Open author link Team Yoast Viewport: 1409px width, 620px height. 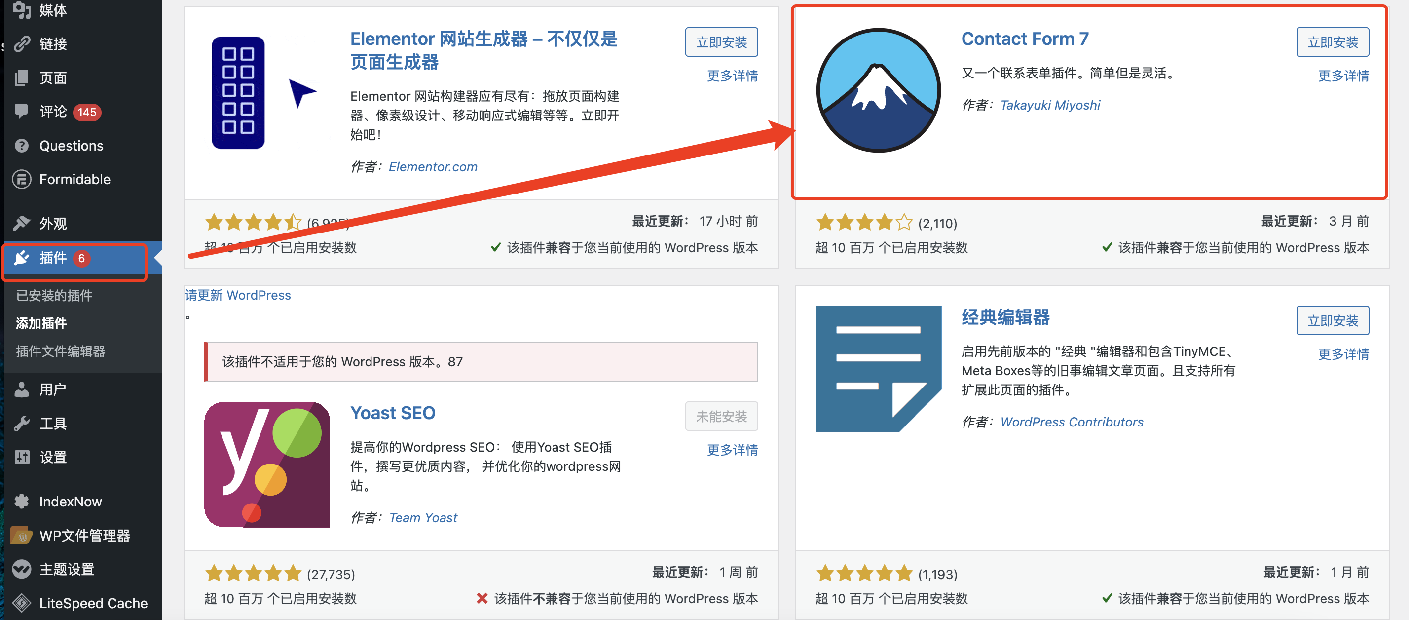423,518
